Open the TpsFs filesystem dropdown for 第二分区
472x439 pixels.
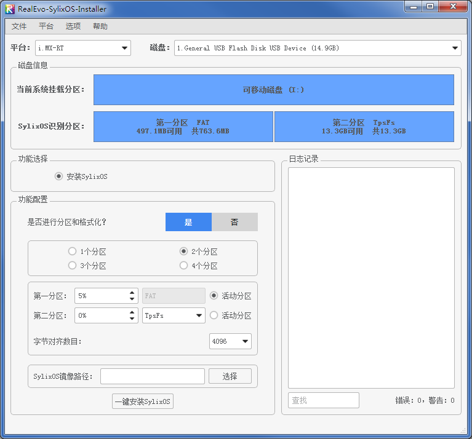coord(174,315)
